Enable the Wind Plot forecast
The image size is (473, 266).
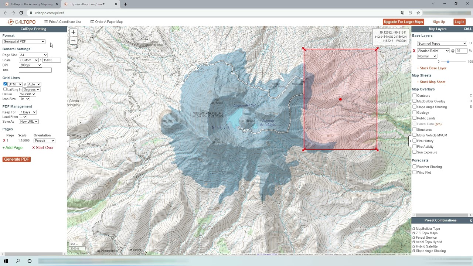point(415,173)
